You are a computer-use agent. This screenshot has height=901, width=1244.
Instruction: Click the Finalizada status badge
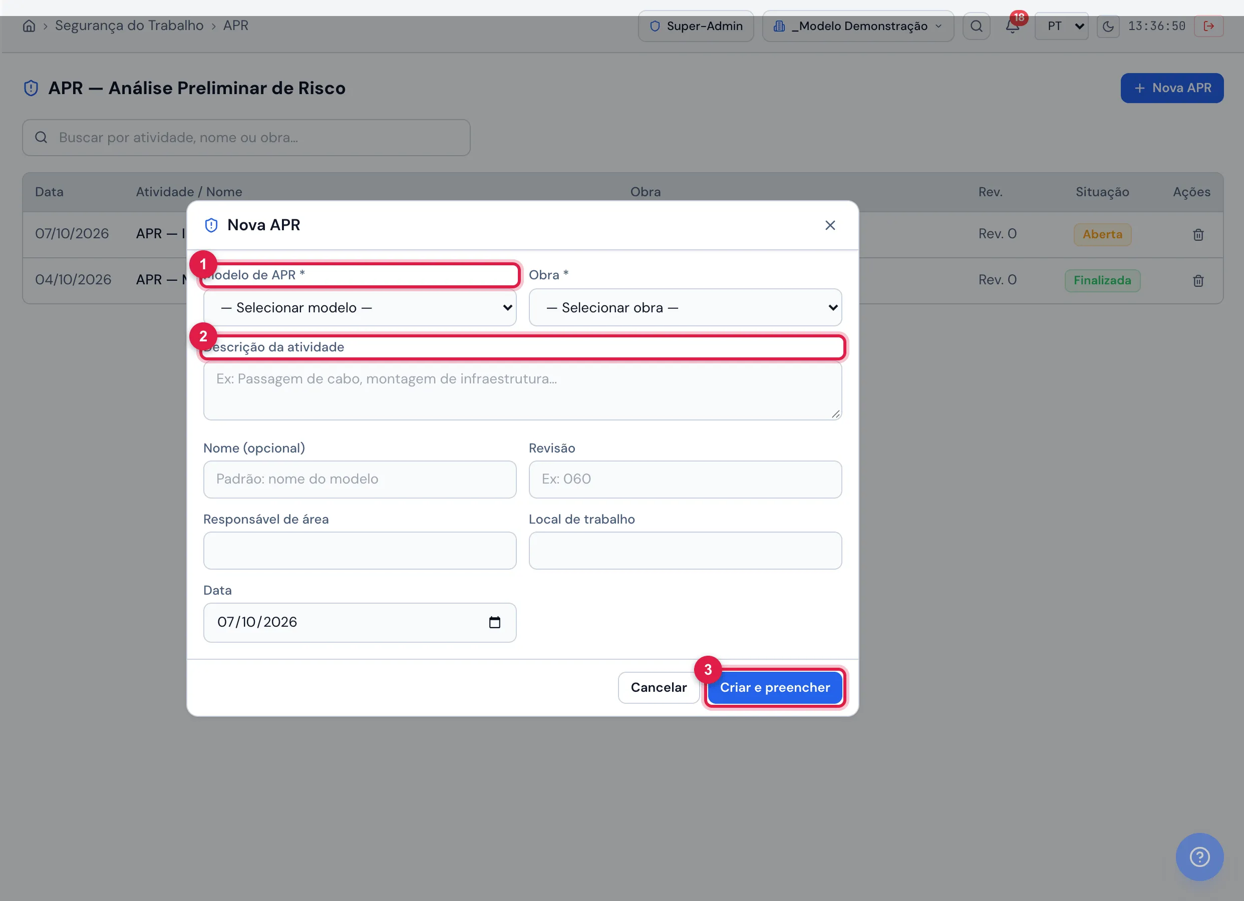pos(1102,280)
